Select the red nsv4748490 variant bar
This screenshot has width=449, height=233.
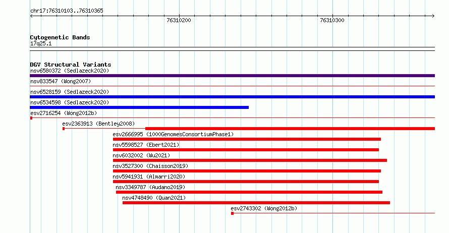pyautogui.click(x=256, y=203)
